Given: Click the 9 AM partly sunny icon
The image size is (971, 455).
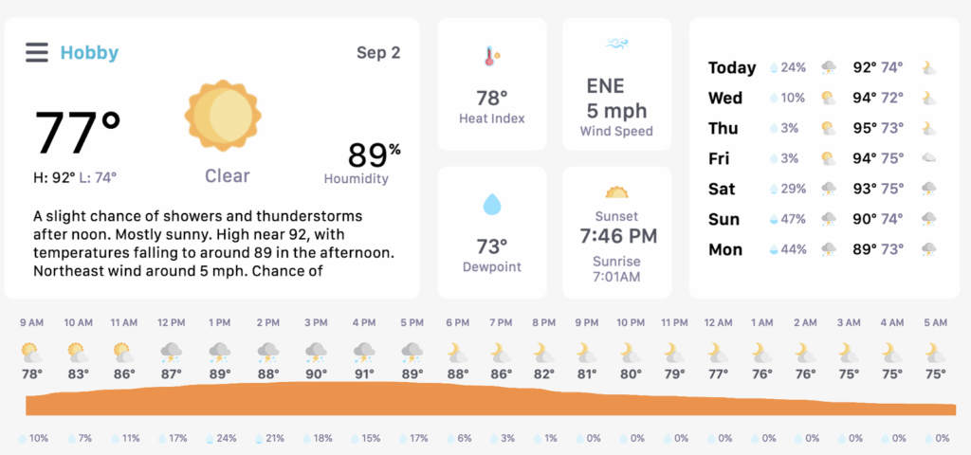Looking at the screenshot, I should coord(31,353).
